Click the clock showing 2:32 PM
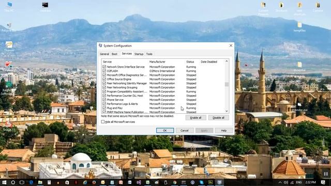The height and width of the screenshot is (186, 331). pos(310,182)
